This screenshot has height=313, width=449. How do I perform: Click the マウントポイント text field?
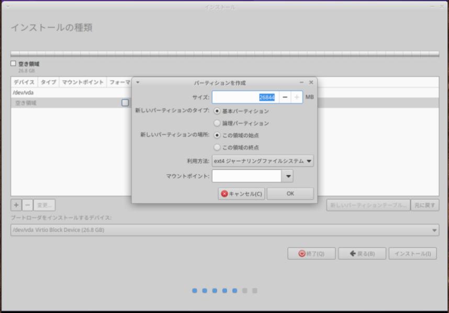(x=246, y=176)
